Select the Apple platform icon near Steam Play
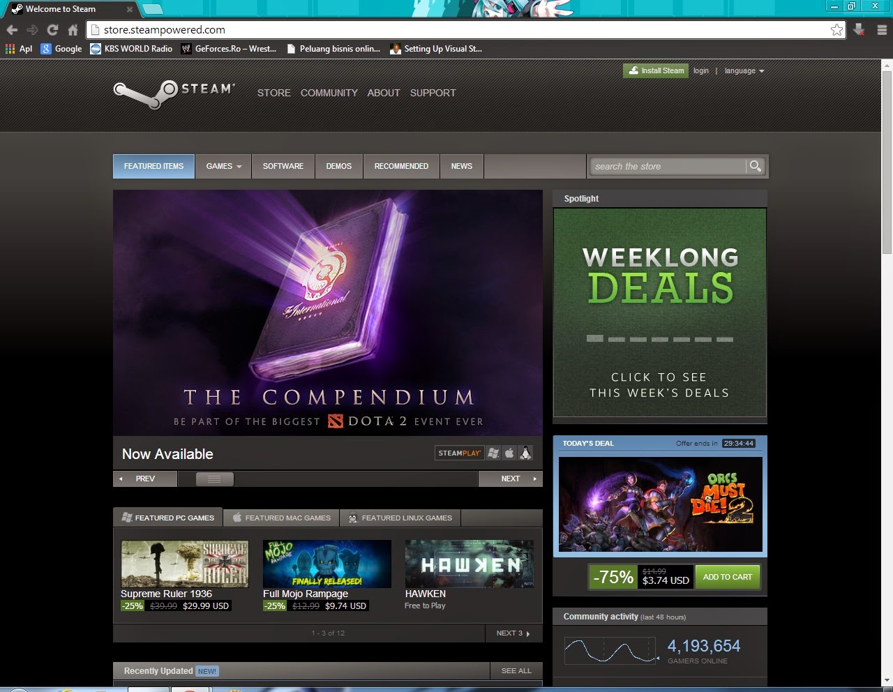 [x=510, y=453]
